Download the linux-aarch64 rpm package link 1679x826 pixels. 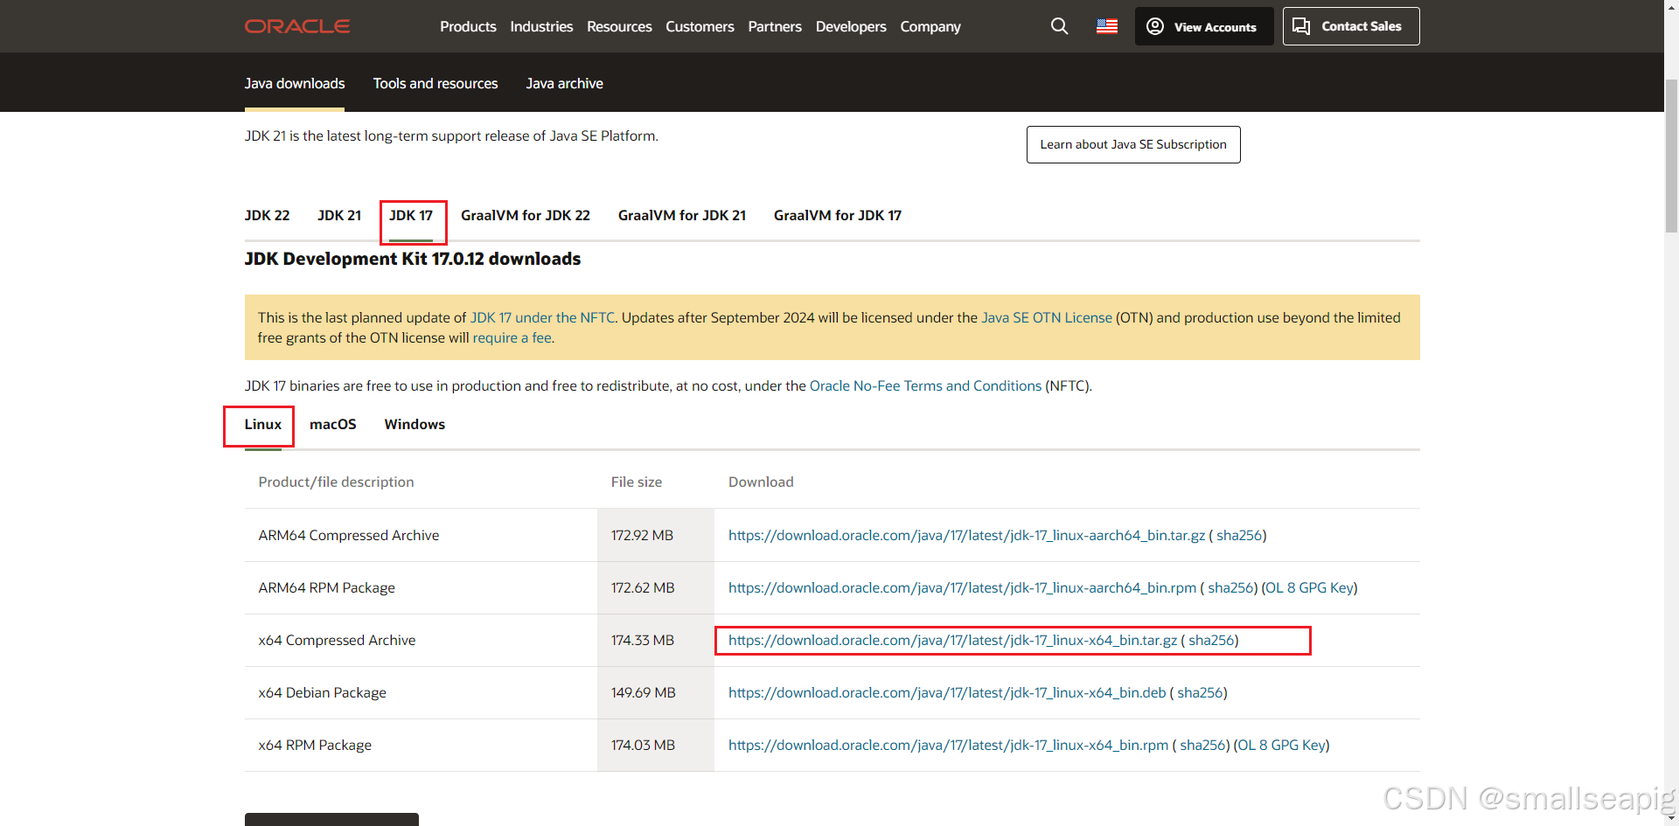click(x=962, y=587)
